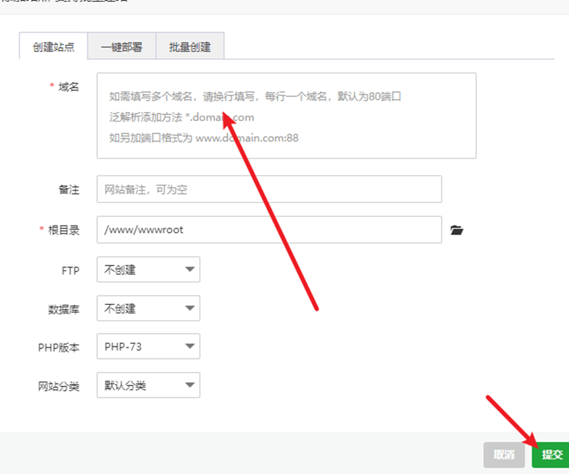Screen dimensions: 569x474
Task: Click the PHP版本 field label
Action: tap(59, 348)
